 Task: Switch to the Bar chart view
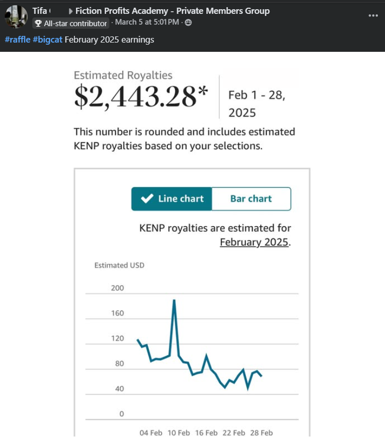(251, 199)
